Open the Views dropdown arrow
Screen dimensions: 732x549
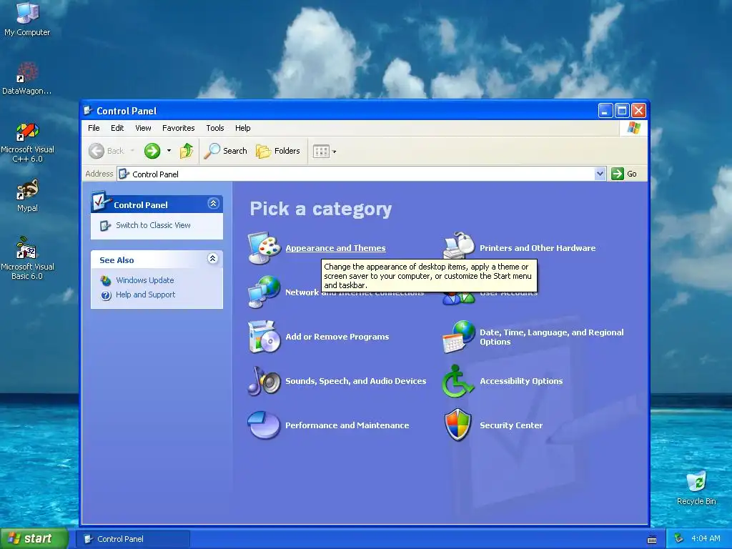[x=335, y=152]
